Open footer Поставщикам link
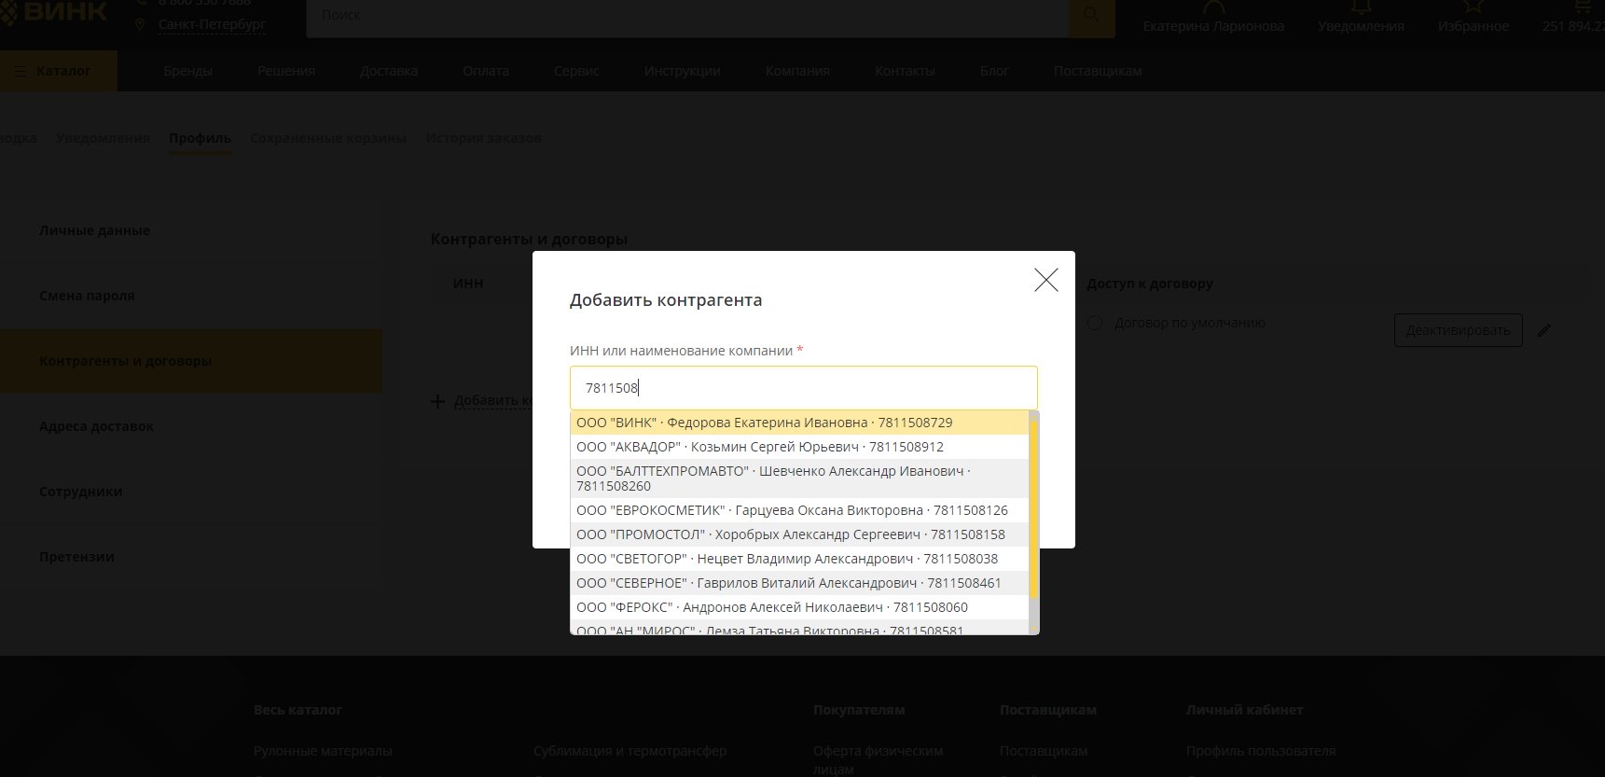 (1044, 751)
